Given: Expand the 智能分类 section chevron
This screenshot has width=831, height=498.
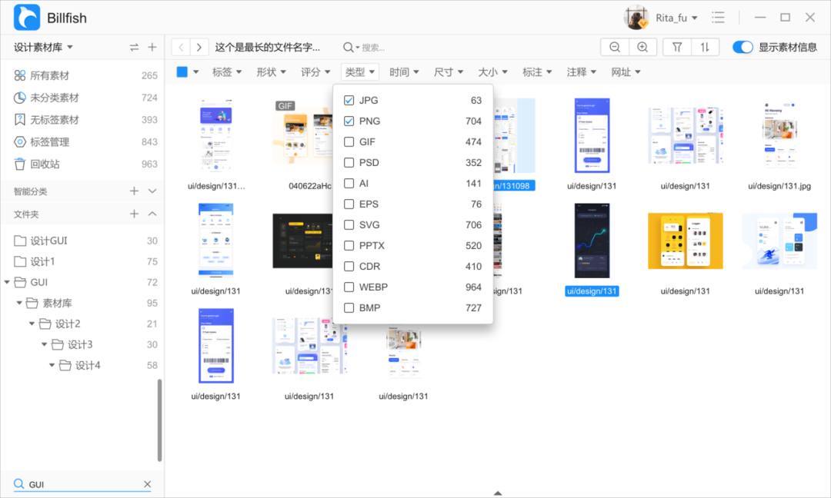Looking at the screenshot, I should pyautogui.click(x=152, y=191).
